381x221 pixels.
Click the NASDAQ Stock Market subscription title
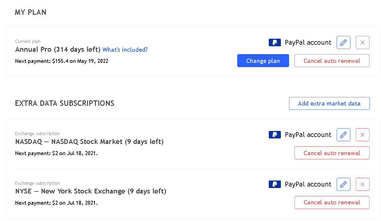(x=89, y=141)
